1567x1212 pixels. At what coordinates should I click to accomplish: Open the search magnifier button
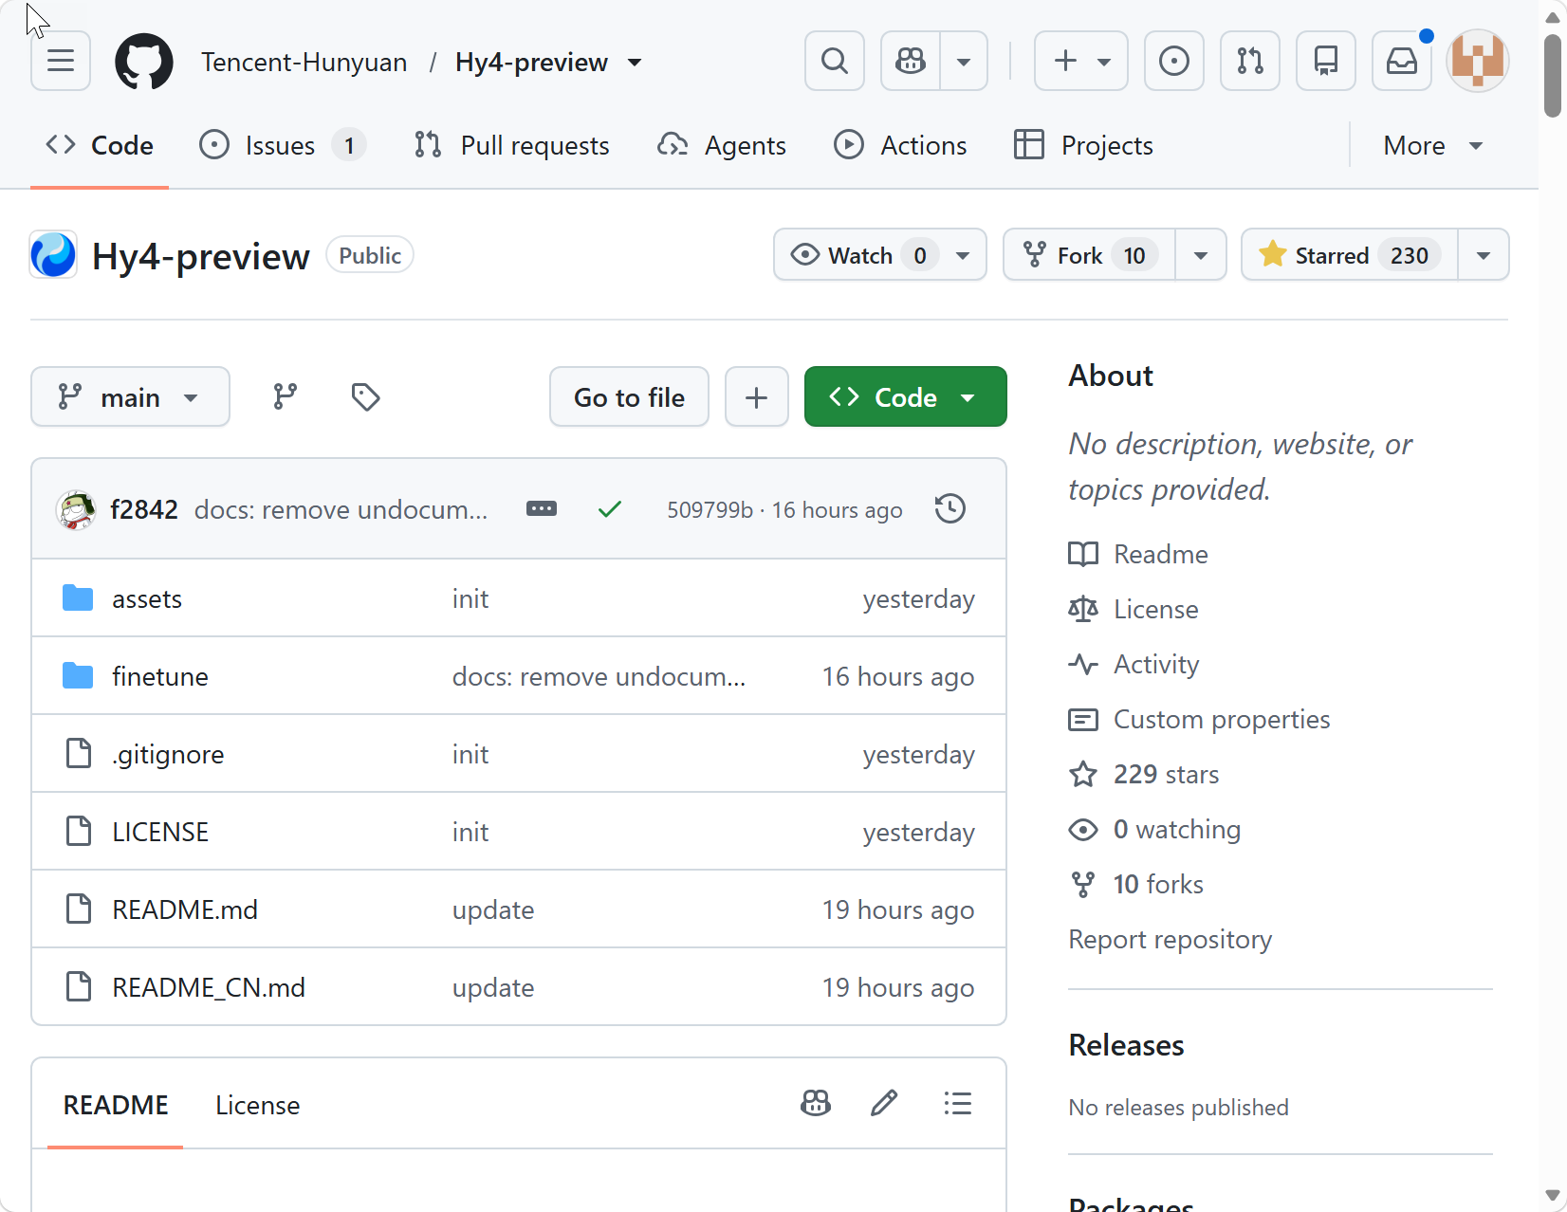coord(835,62)
